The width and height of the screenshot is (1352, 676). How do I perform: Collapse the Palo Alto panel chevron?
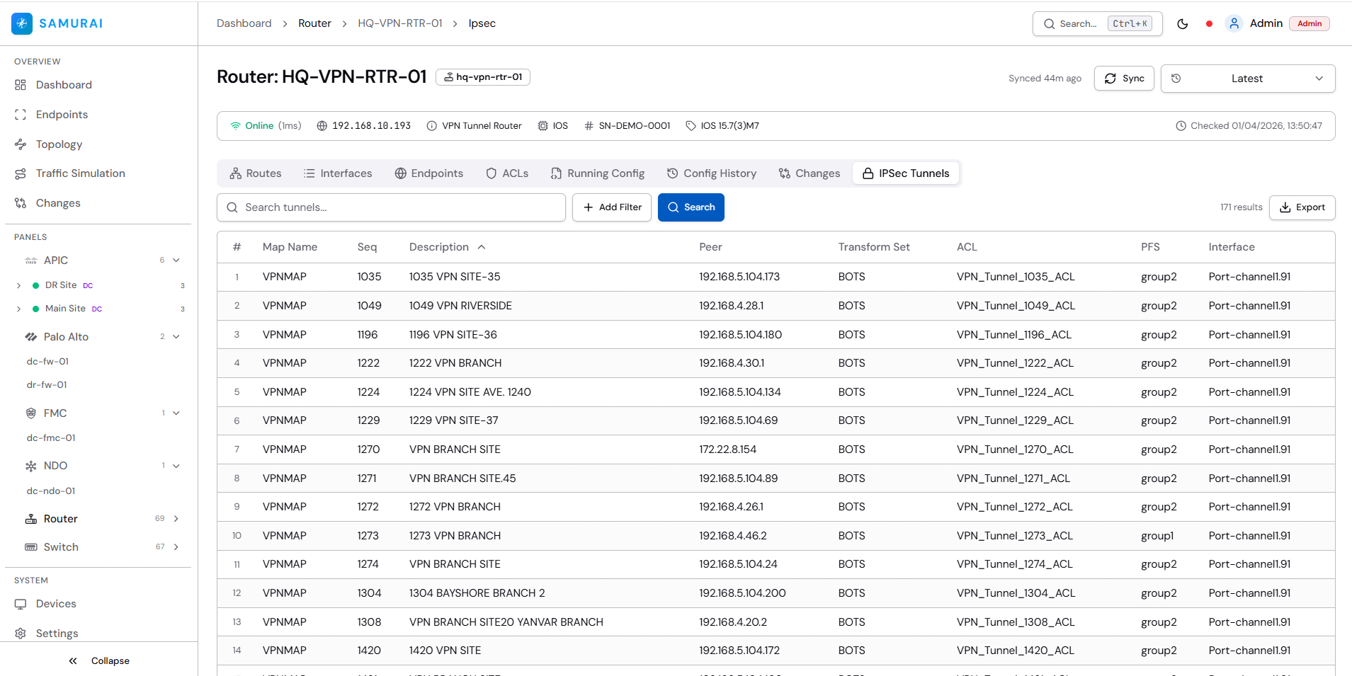176,336
